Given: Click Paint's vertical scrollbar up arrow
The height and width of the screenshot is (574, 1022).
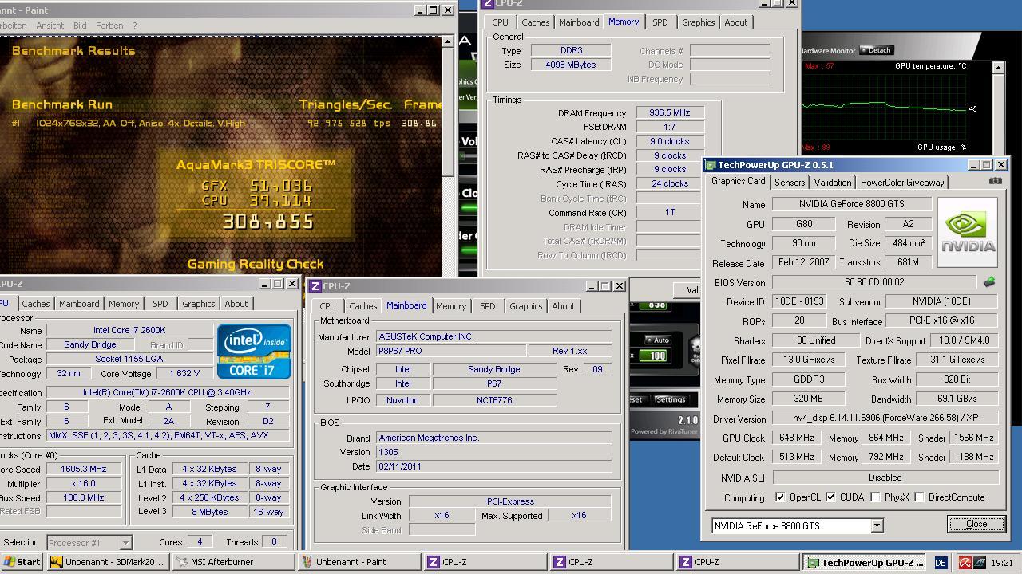Looking at the screenshot, I should 448,41.
